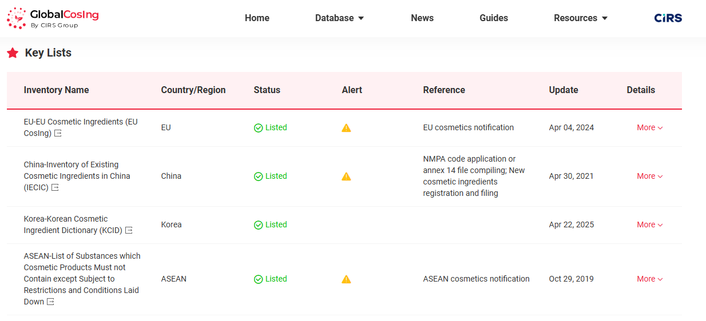This screenshot has height=321, width=706.
Task: Open external link icon for ASEAN list
Action: 50,302
